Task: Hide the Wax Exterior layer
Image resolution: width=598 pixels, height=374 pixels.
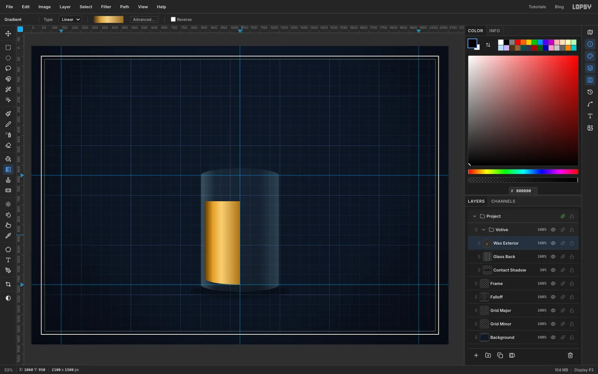Action: (x=553, y=243)
